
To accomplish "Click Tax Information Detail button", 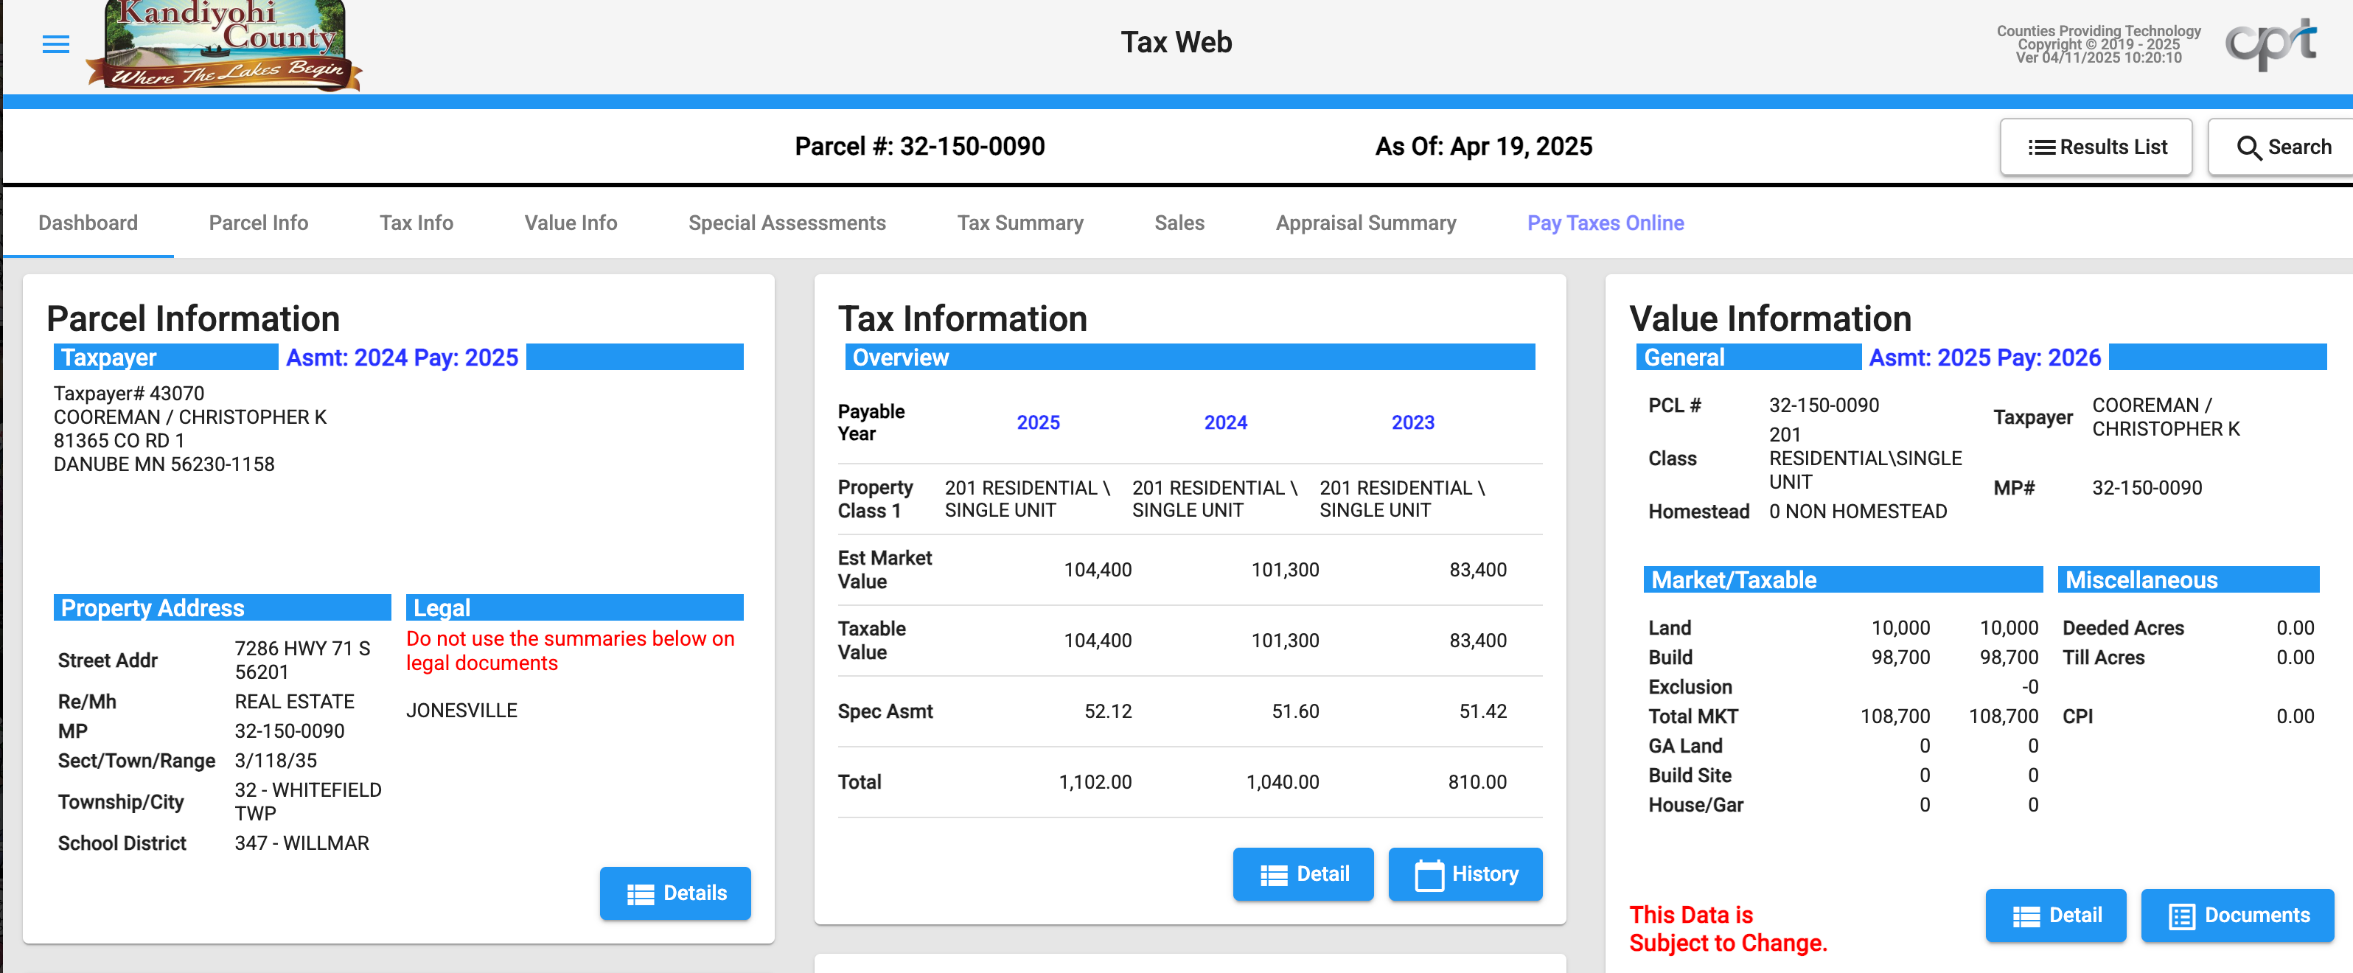I will point(1303,873).
